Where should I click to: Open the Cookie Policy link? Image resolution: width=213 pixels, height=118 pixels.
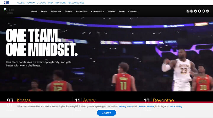click(x=175, y=106)
